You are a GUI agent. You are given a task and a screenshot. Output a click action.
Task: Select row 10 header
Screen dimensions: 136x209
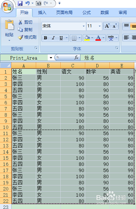[5, 127]
